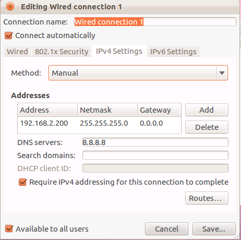This screenshot has width=241, height=240.
Task: Focus the DNS servers field
Action: coord(155,142)
